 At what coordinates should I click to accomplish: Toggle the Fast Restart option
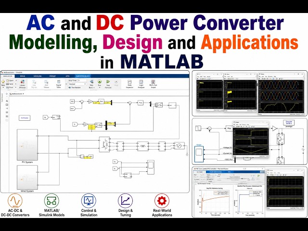(75, 88)
